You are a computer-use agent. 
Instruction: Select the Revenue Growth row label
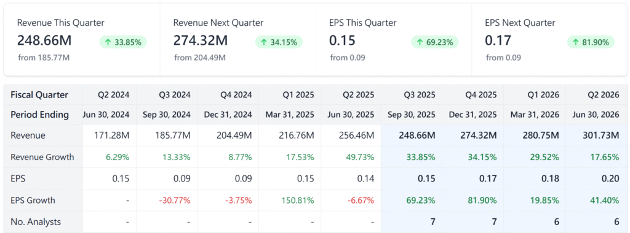pos(42,157)
